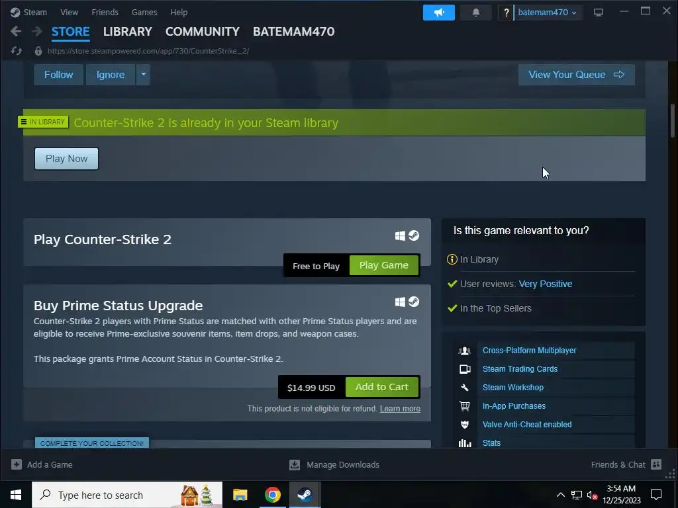The image size is (678, 508).
Task: Click the Steam Workshop wrench icon
Action: (x=464, y=388)
